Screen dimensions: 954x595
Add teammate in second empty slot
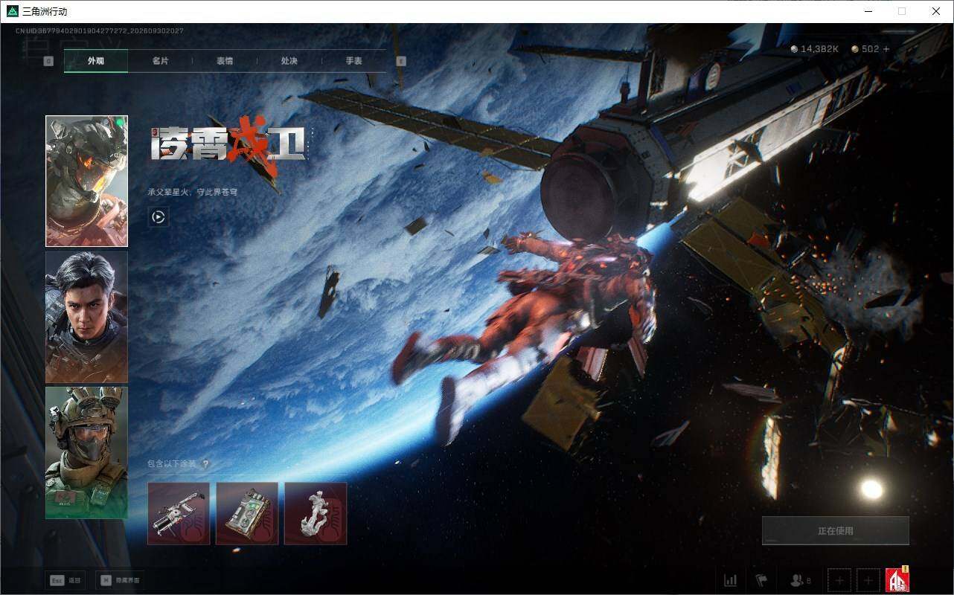868,580
